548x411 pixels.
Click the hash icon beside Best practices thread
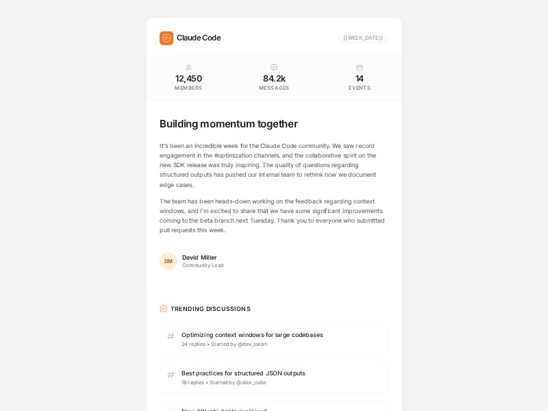click(171, 375)
